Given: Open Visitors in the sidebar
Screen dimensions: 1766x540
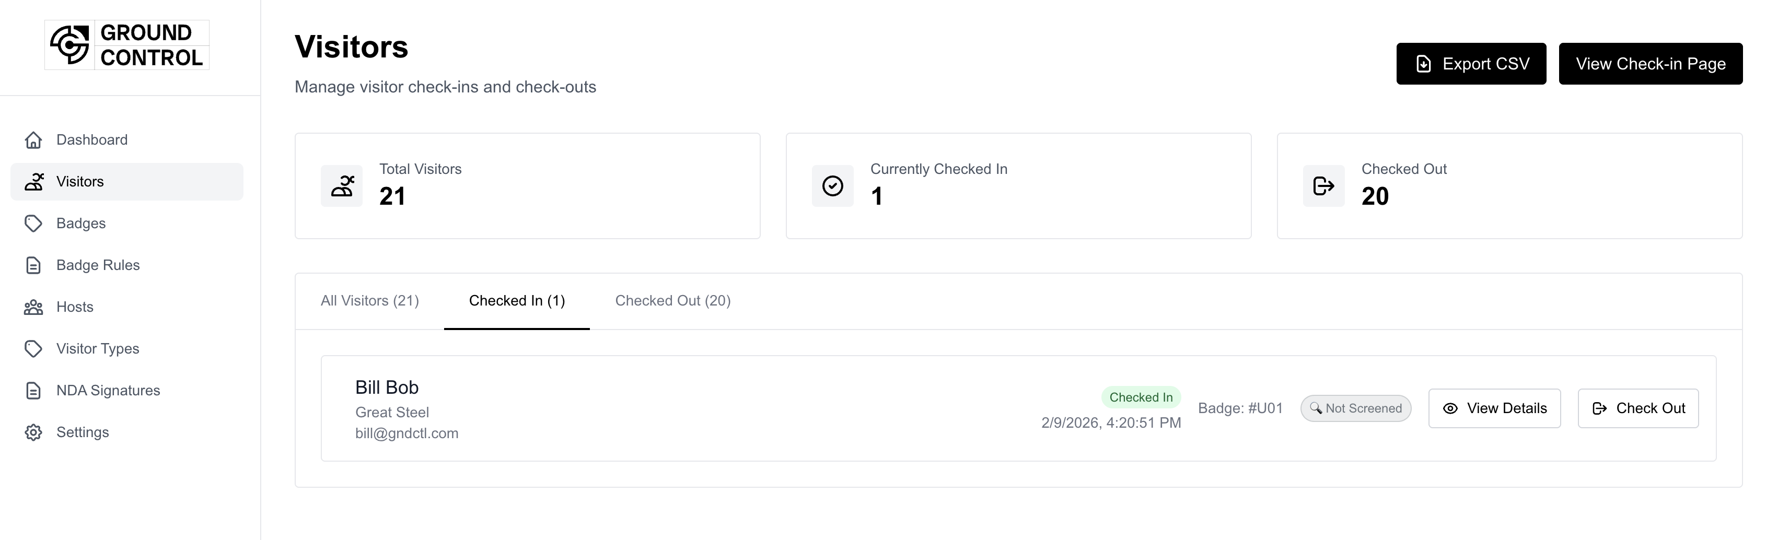Looking at the screenshot, I should click(x=80, y=182).
